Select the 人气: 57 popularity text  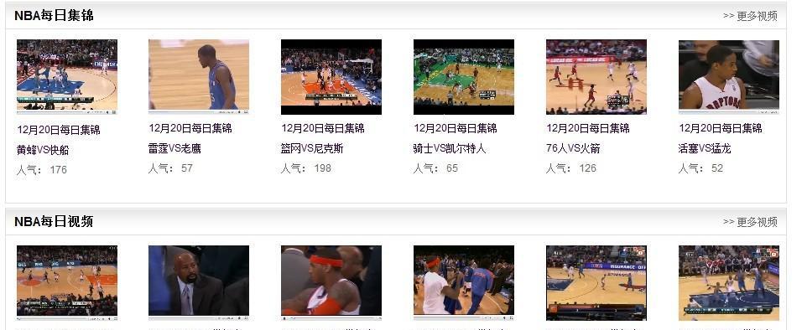coord(170,168)
